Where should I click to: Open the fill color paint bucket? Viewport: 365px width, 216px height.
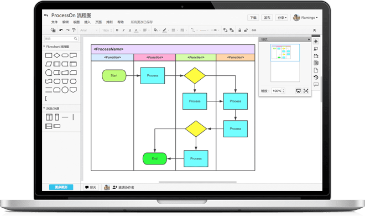click(156, 30)
